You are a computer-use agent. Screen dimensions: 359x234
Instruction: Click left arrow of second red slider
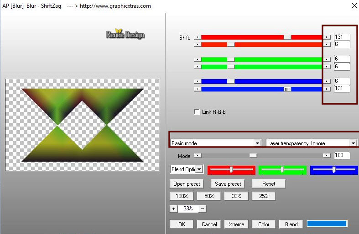pos(198,44)
